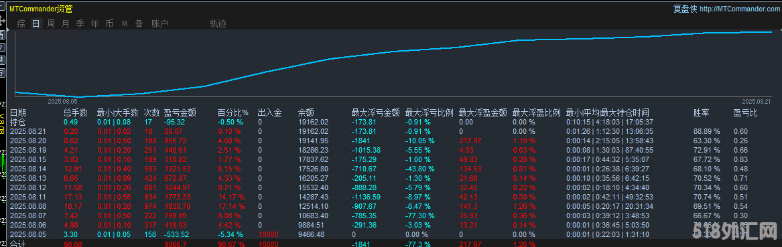Click the 98.68 total lots value
The width and height of the screenshot is (782, 247).
pyautogui.click(x=73, y=244)
